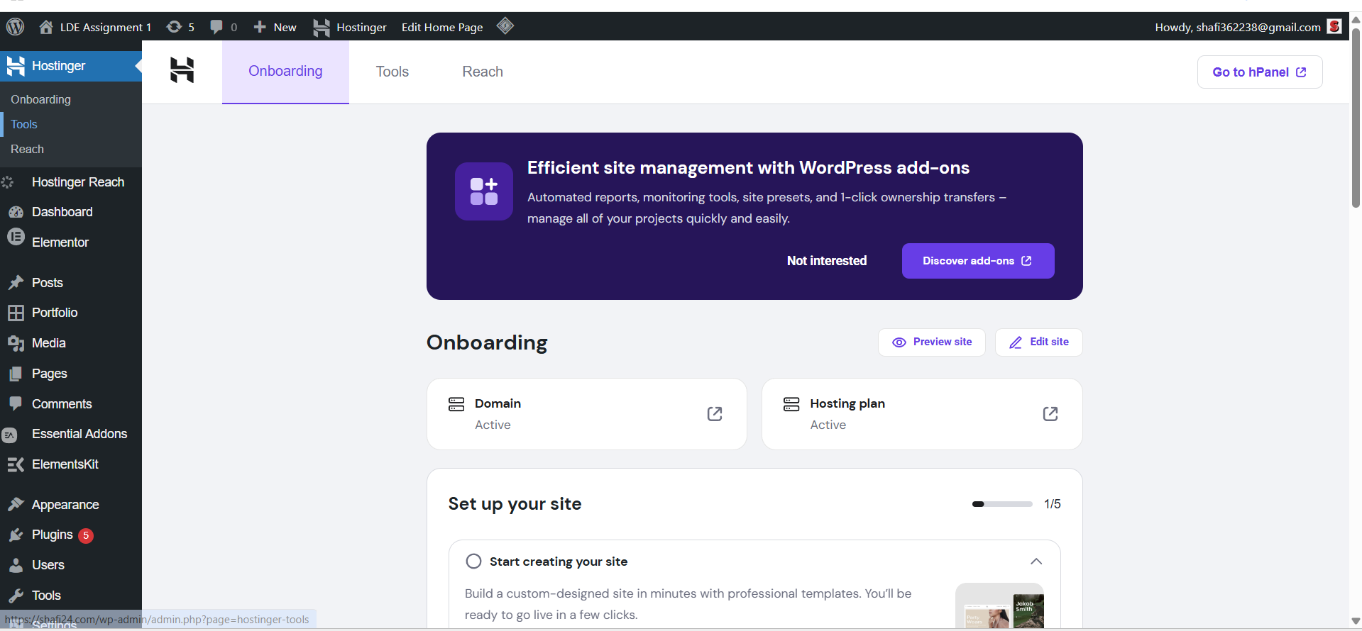Switch to the Tools tab

[x=392, y=72]
